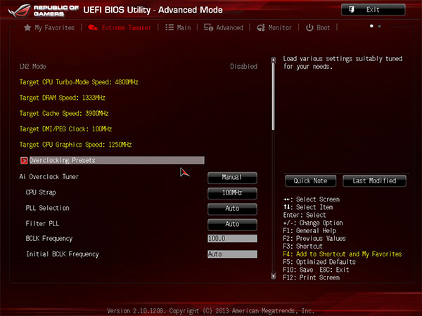Show Last Modified settings
This screenshot has width=422, height=316.
pos(374,181)
